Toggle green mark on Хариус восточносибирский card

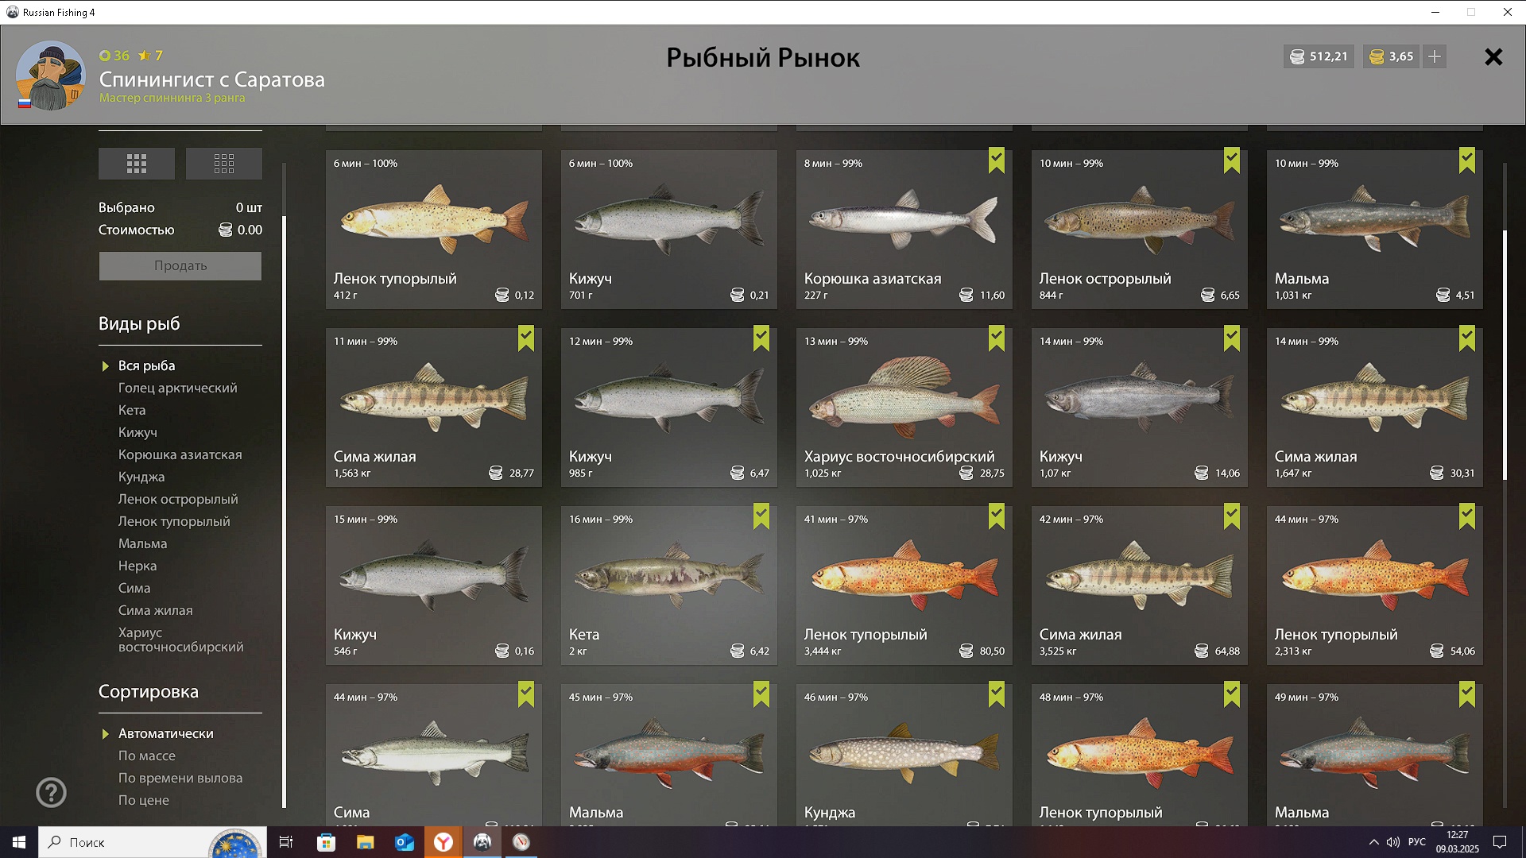pos(996,338)
